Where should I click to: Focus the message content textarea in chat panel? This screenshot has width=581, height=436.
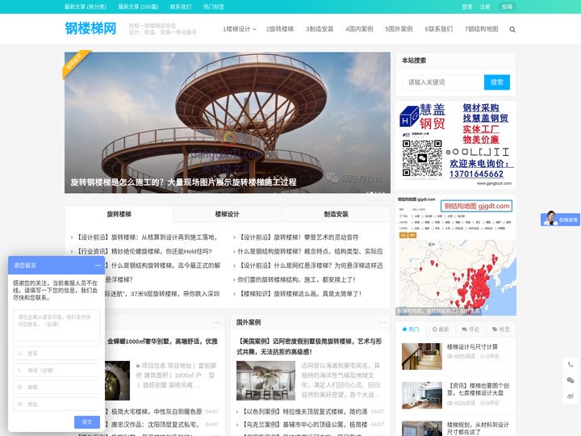pos(56,325)
